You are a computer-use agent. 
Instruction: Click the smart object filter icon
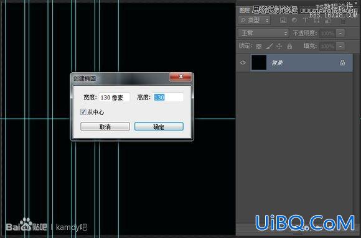coord(327,21)
